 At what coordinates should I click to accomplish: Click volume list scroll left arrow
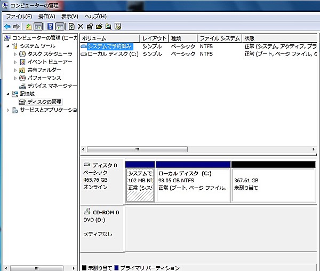[83, 149]
